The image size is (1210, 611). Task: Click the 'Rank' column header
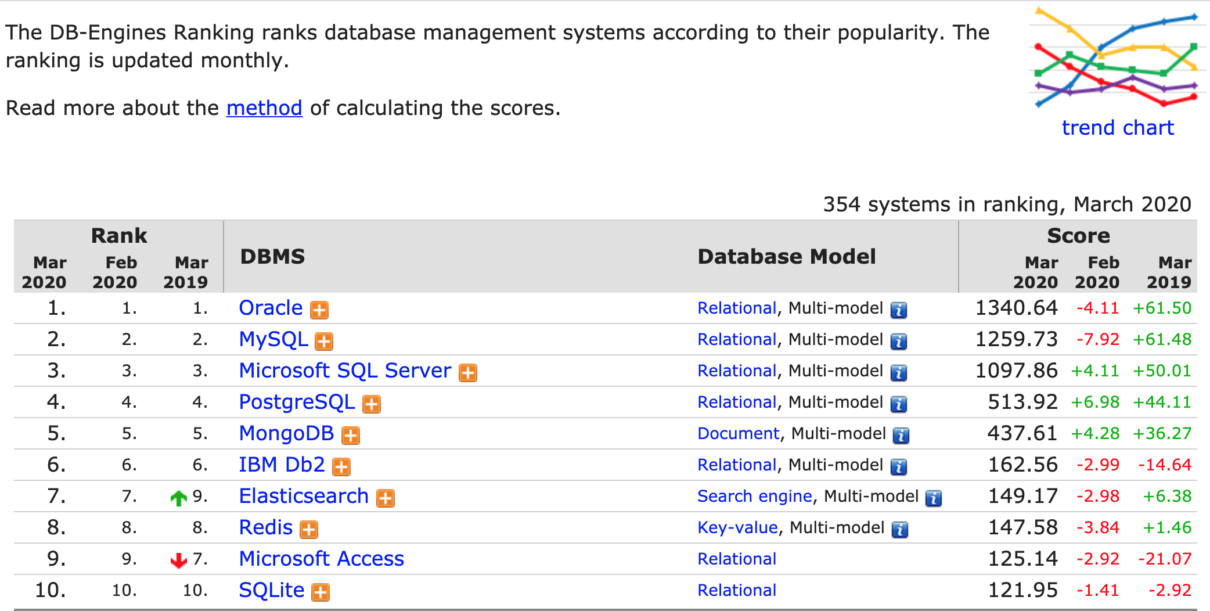(x=119, y=235)
